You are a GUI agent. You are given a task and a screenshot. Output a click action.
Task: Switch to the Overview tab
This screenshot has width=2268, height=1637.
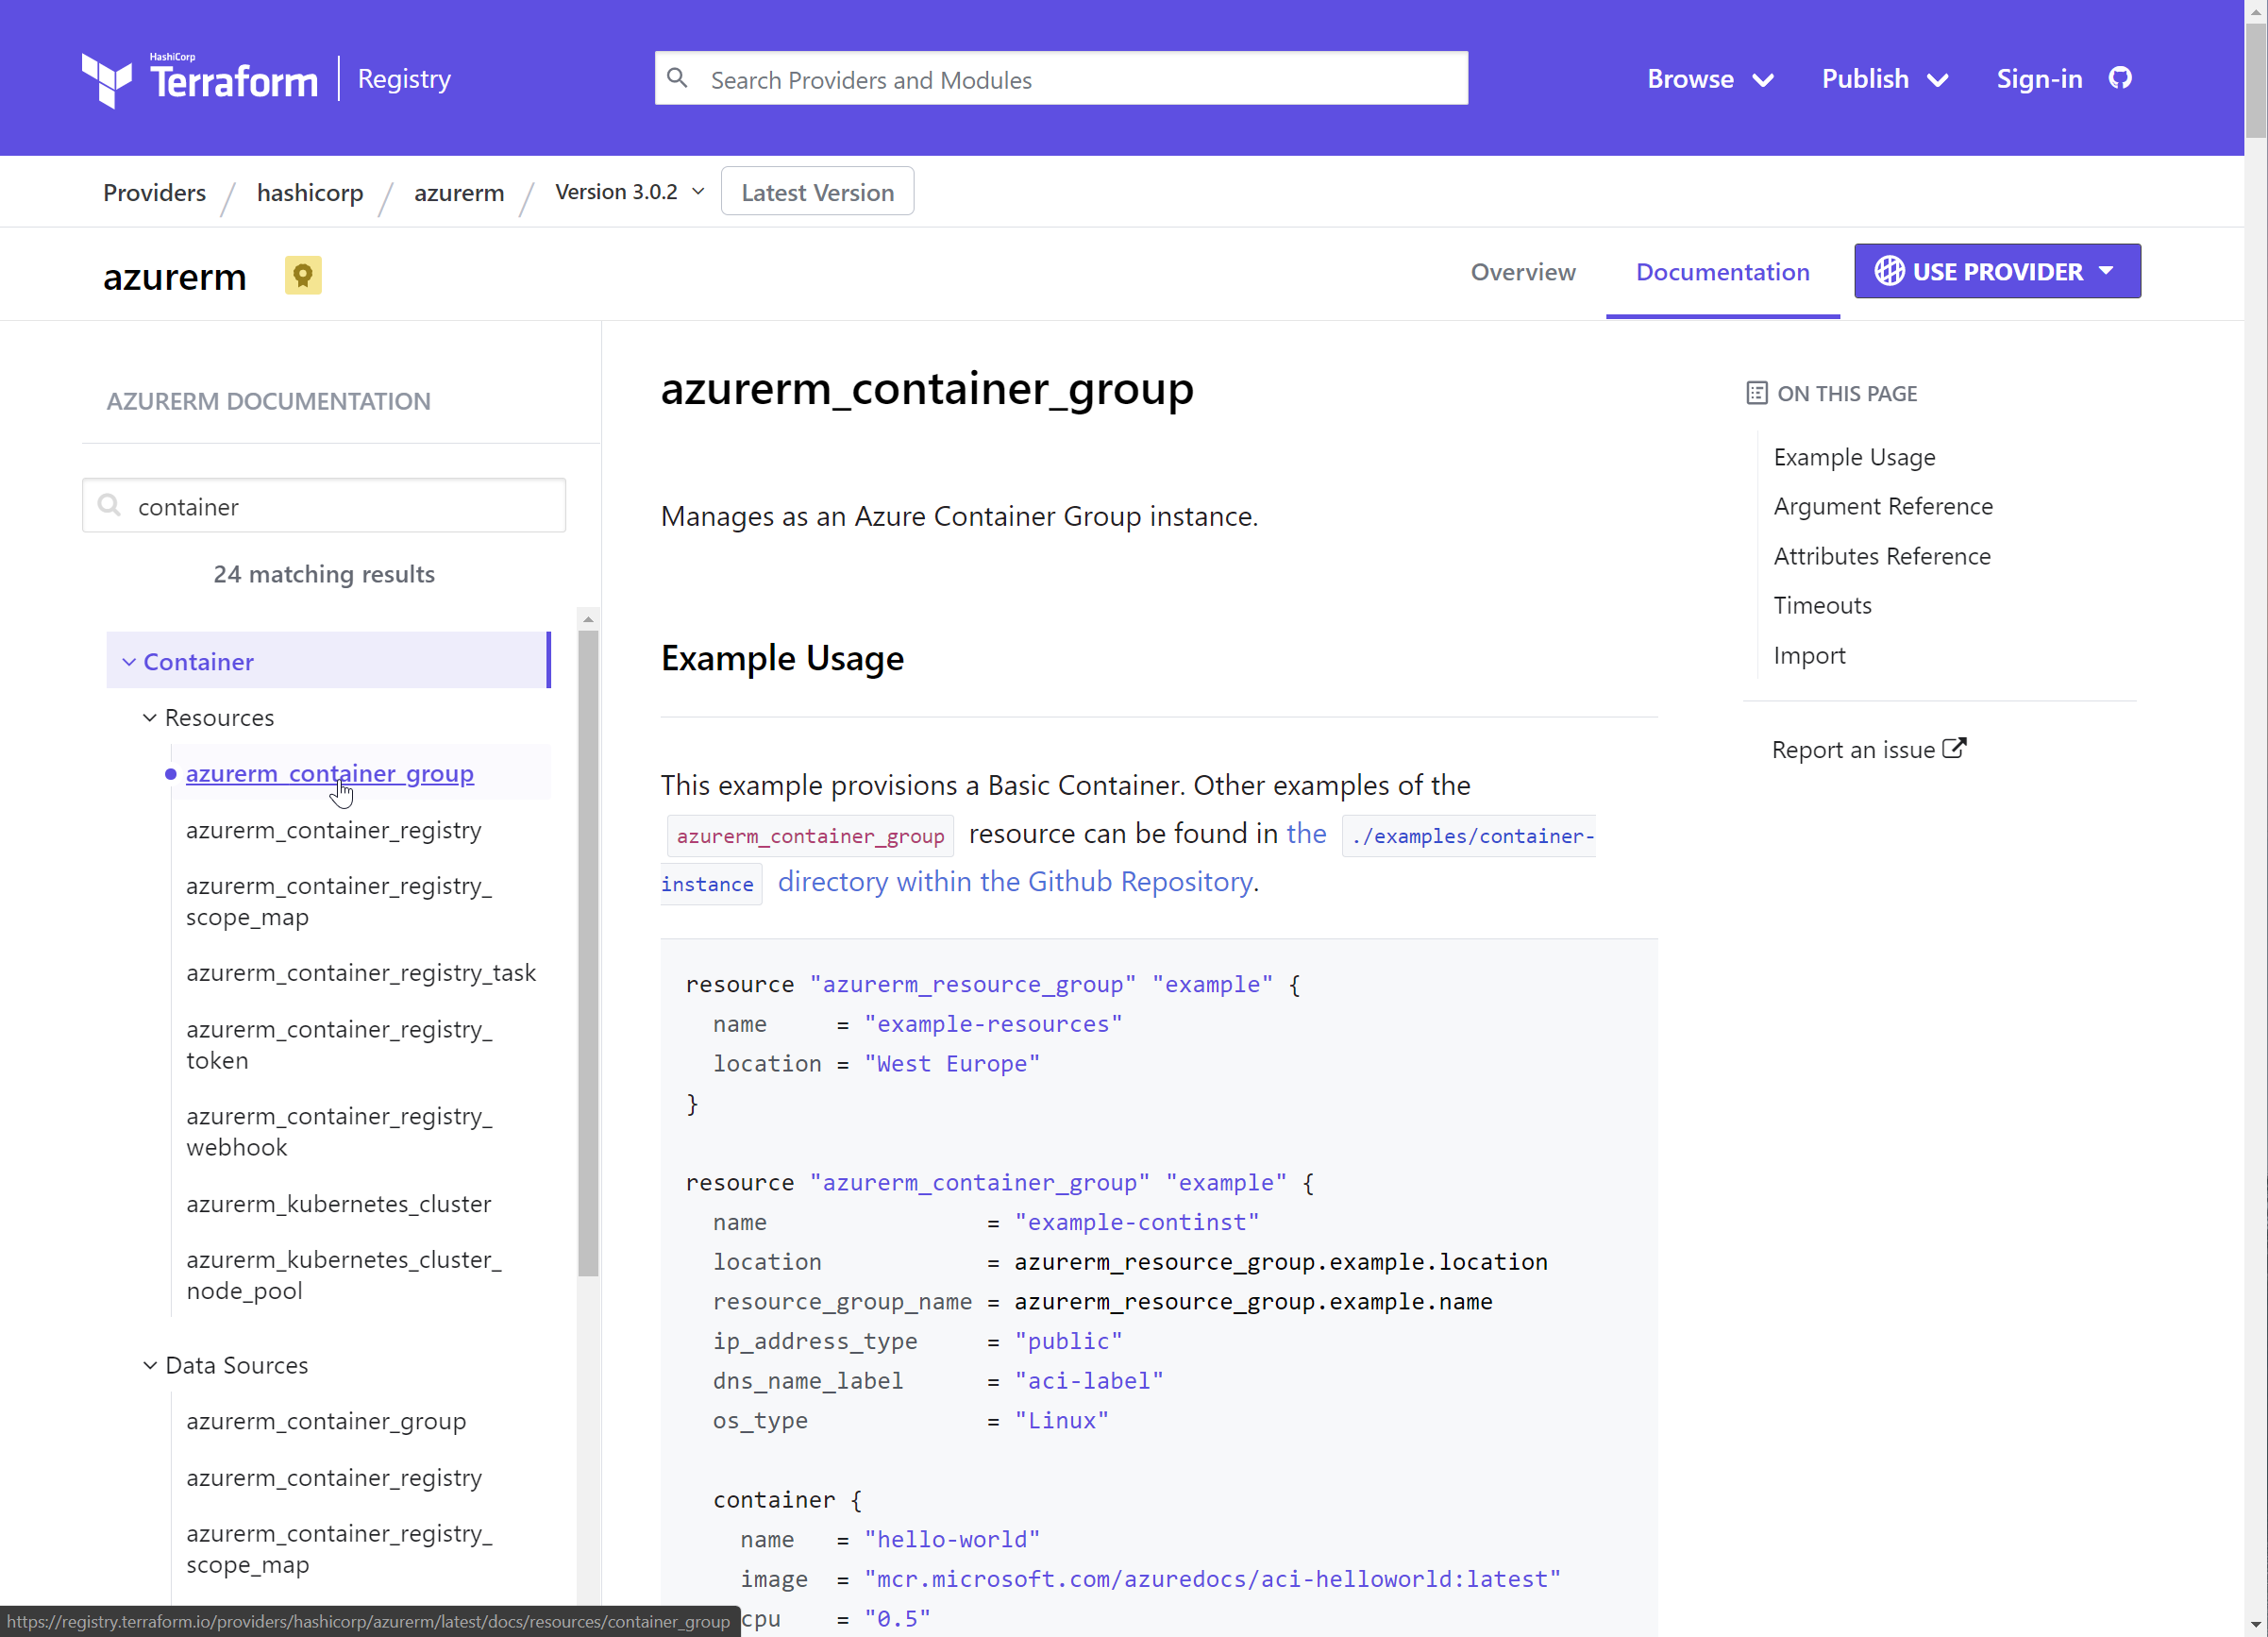coord(1522,272)
